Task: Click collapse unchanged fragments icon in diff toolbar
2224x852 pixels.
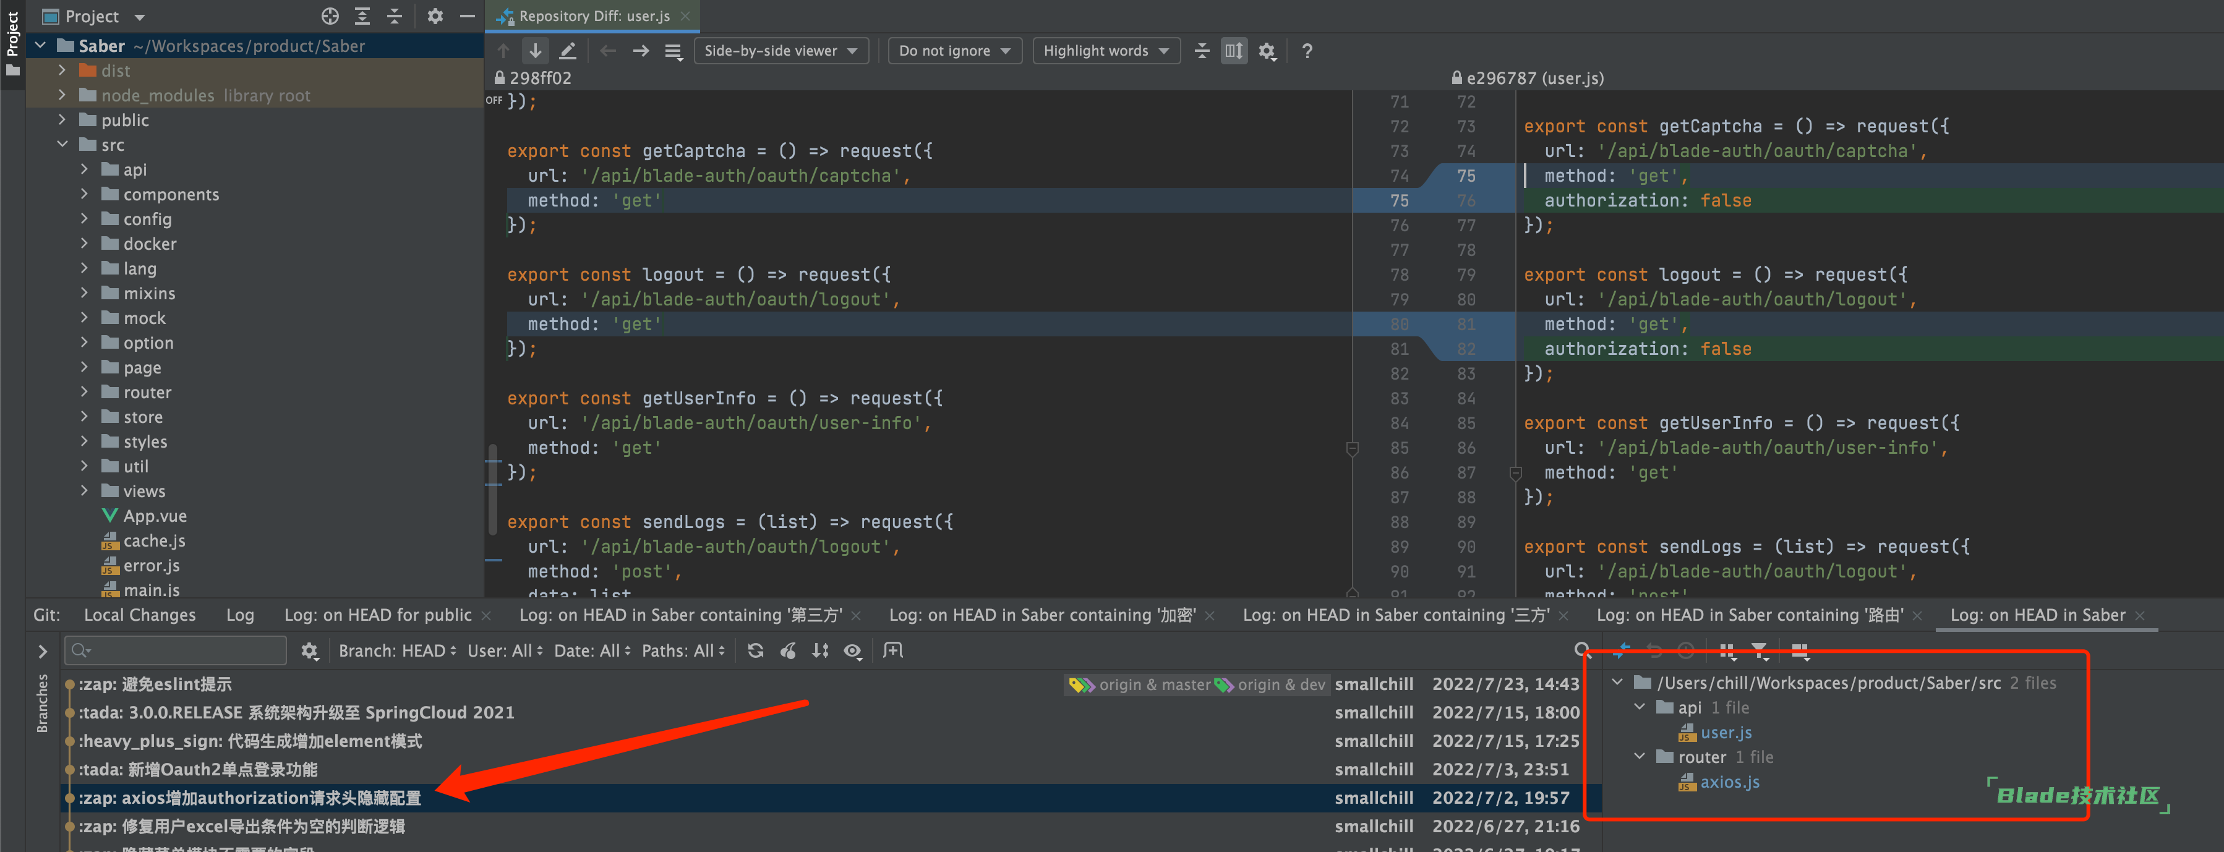Action: [1202, 51]
